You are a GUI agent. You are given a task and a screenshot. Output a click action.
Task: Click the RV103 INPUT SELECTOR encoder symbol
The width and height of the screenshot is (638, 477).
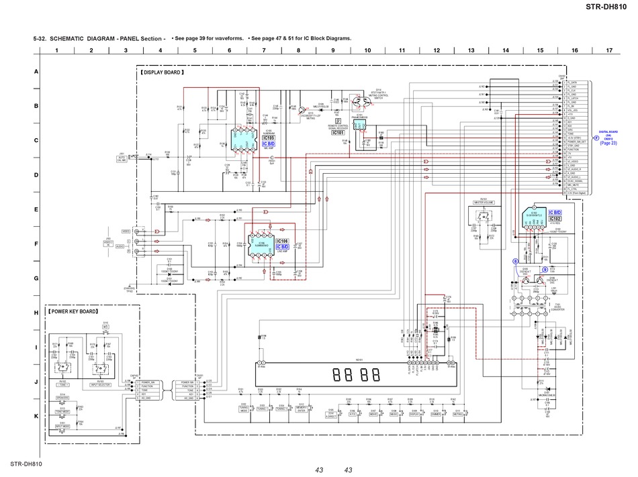coord(101,370)
